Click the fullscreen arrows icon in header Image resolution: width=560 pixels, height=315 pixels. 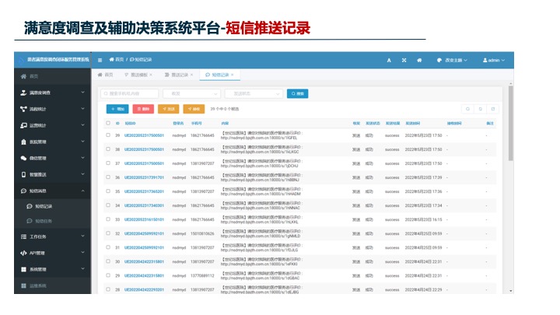coord(404,61)
